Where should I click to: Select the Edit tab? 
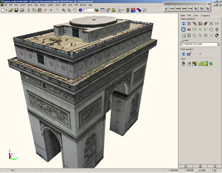pyautogui.click(x=189, y=15)
